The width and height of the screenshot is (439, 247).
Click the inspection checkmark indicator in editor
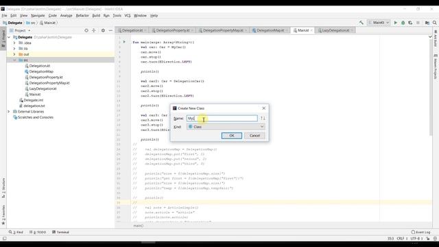(x=430, y=36)
